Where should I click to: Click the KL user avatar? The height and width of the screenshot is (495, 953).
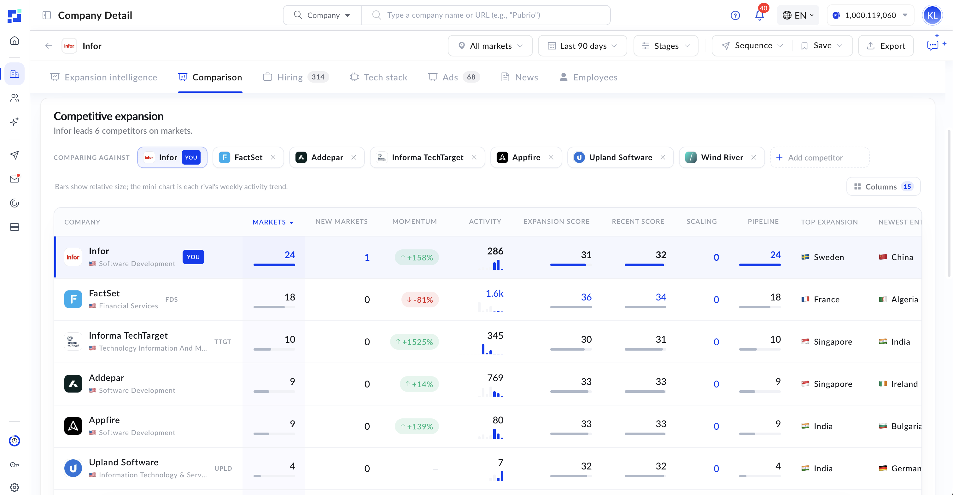point(932,15)
